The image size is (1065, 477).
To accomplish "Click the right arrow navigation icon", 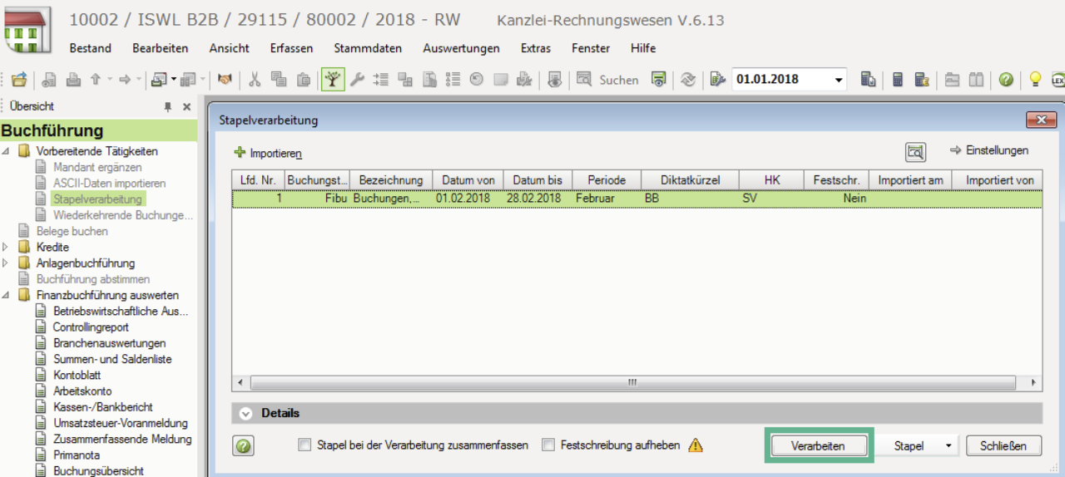I will (x=125, y=80).
